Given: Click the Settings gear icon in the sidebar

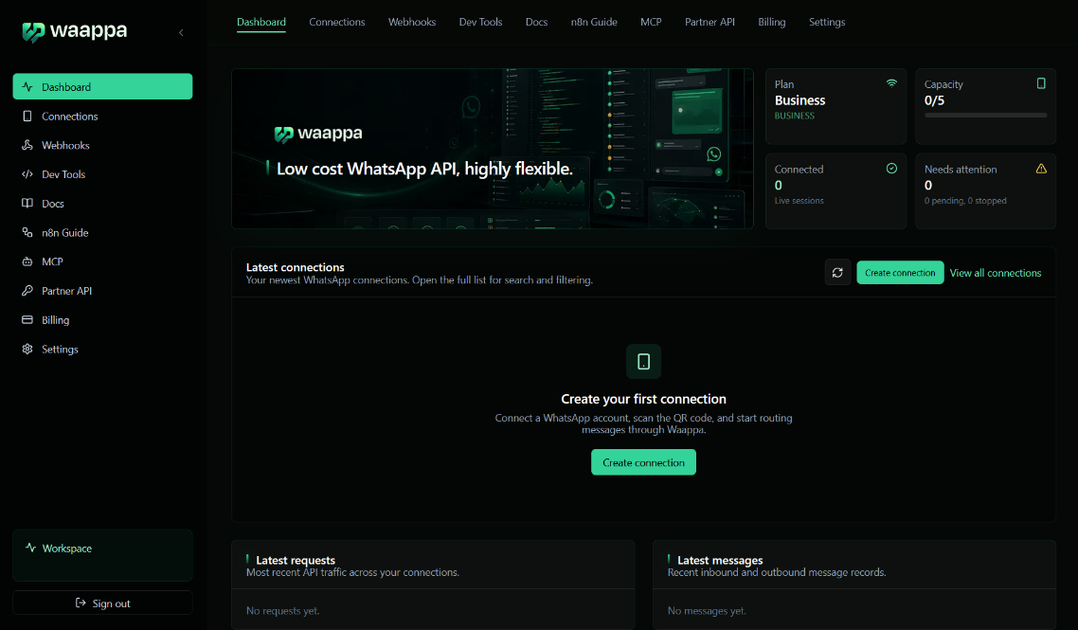Looking at the screenshot, I should pyautogui.click(x=27, y=349).
